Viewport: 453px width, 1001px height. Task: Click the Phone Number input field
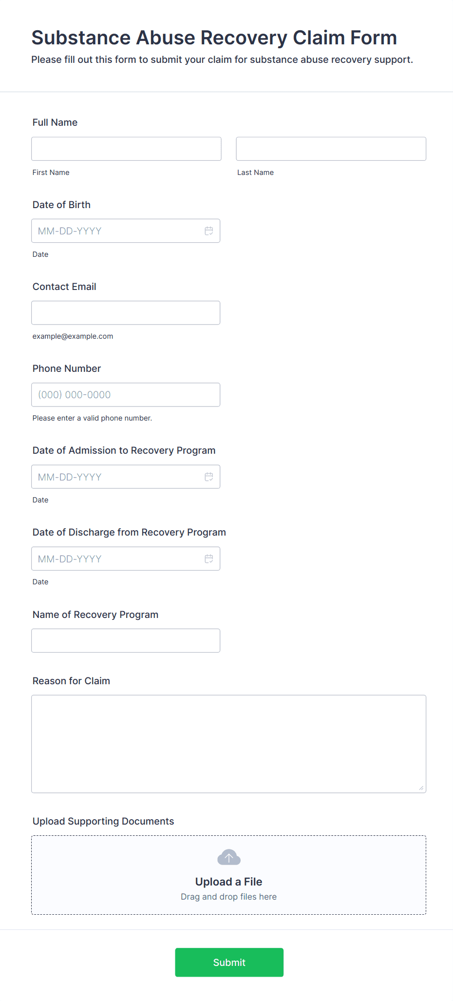pos(126,395)
